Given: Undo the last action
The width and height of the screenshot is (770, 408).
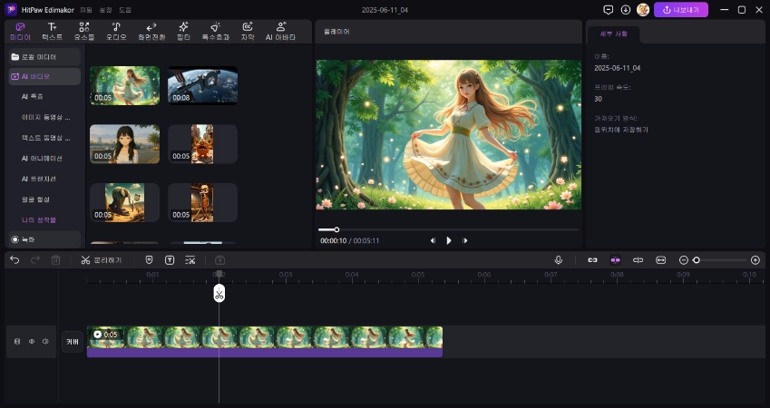Looking at the screenshot, I should [15, 260].
